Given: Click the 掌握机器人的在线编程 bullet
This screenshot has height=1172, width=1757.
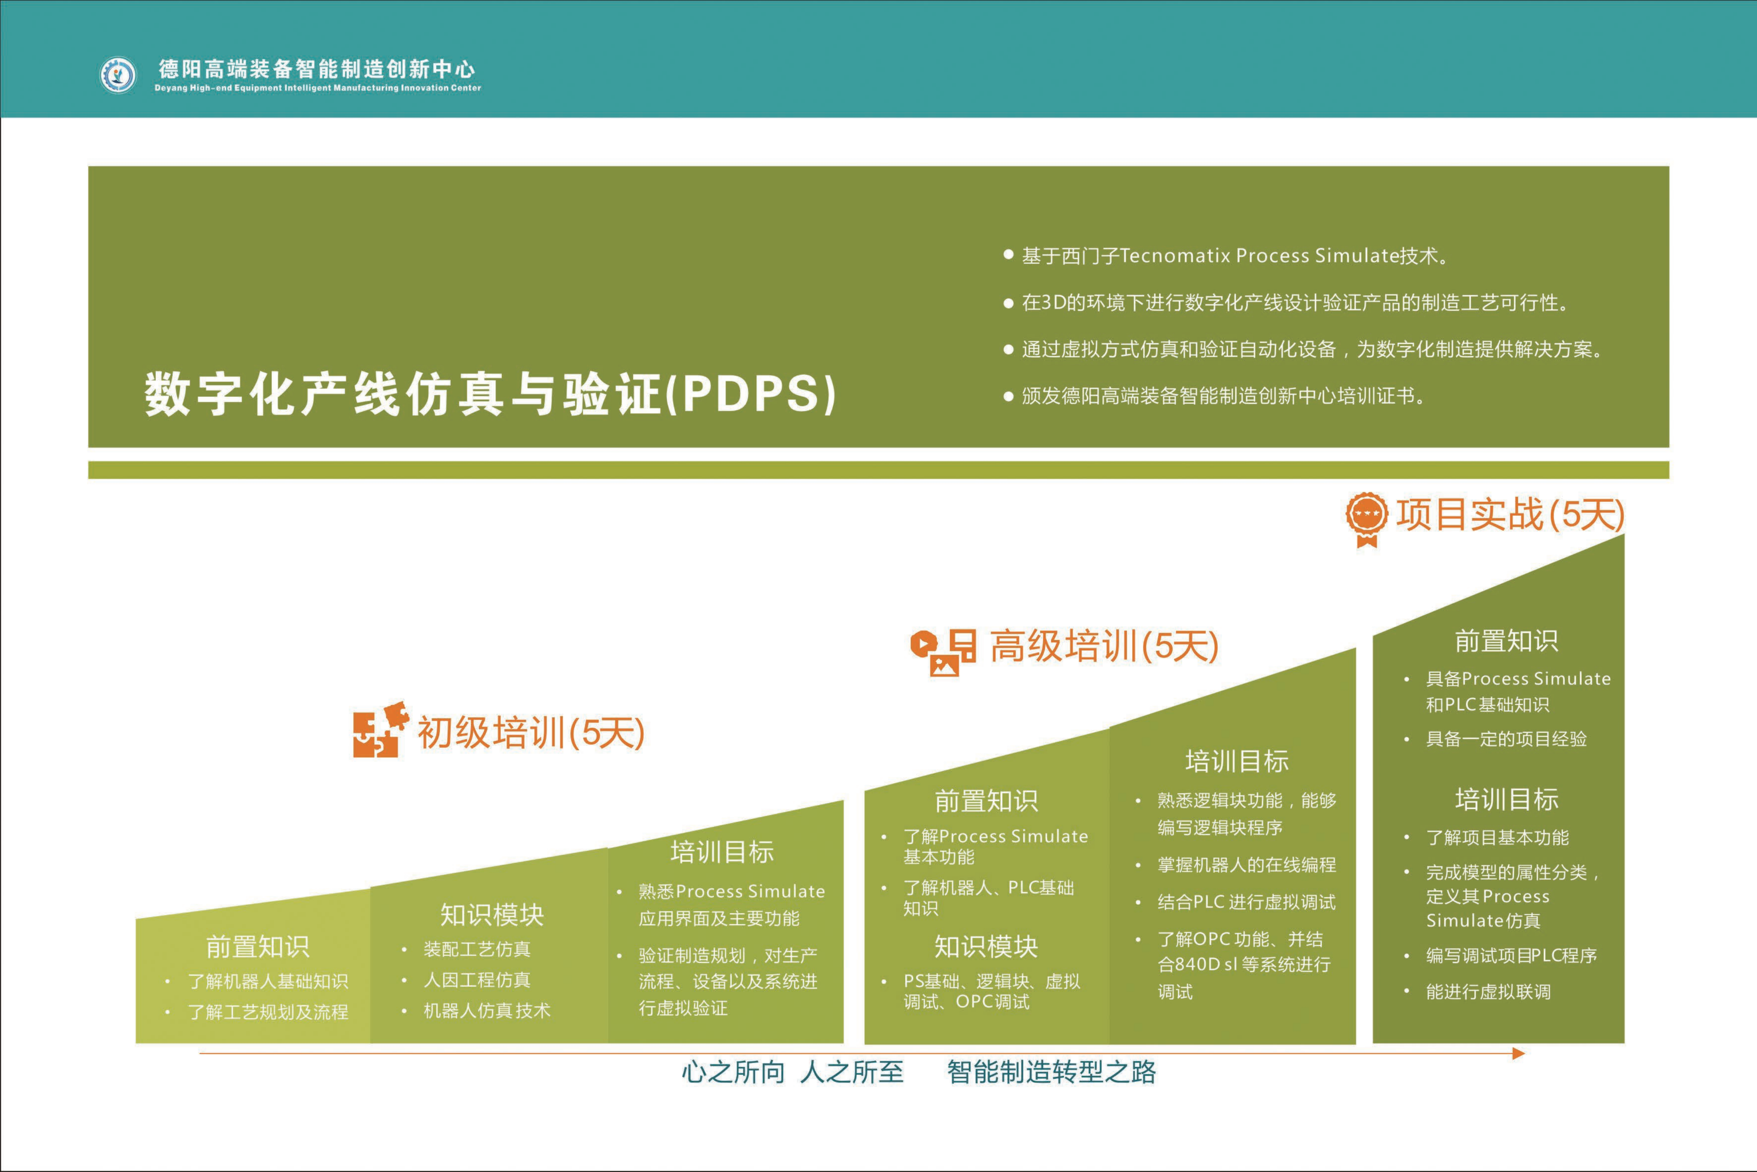Looking at the screenshot, I should pyautogui.click(x=1246, y=865).
